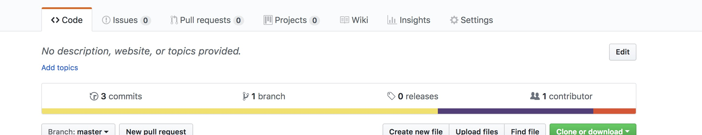Click the Projects board icon

pos(268,20)
